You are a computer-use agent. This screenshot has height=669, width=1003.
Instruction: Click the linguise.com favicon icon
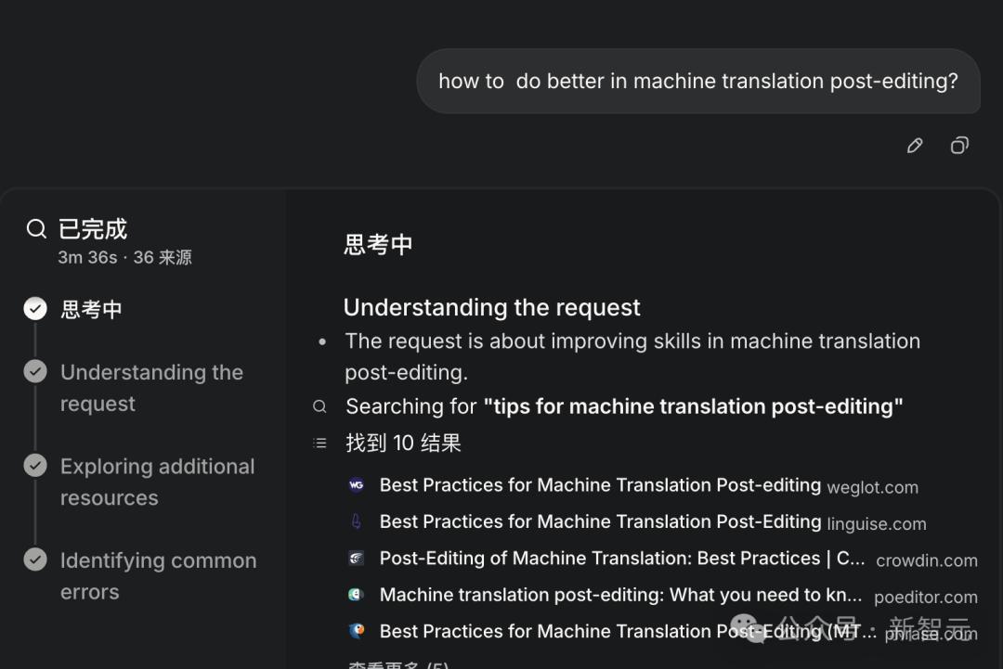(x=357, y=521)
